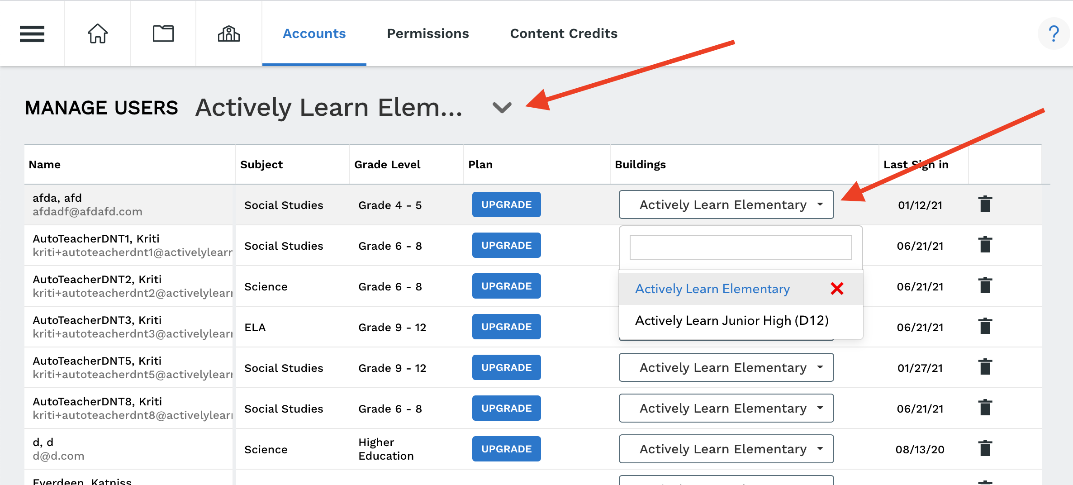Delete user afda, afd with trash icon
Viewport: 1073px width, 485px height.
pyautogui.click(x=985, y=204)
